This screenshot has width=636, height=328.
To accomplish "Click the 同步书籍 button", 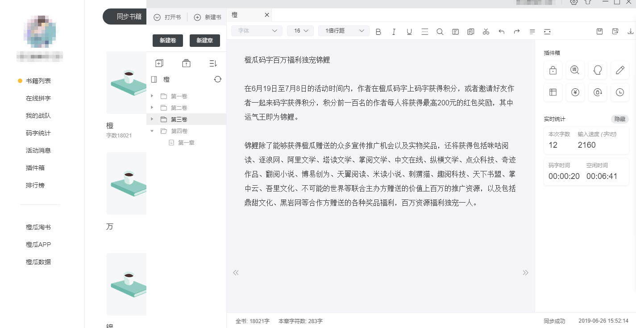I will click(x=129, y=17).
